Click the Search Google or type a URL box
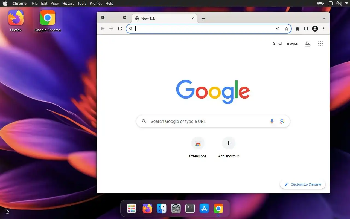The width and height of the screenshot is (350, 219). tap(213, 121)
